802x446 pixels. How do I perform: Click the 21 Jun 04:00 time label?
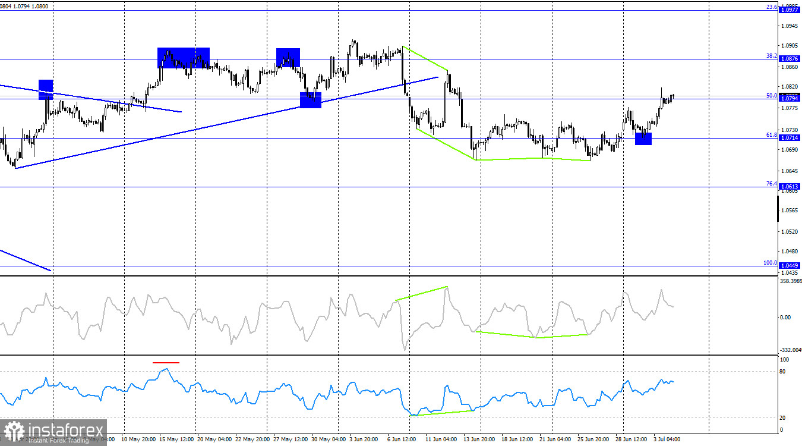click(x=555, y=439)
